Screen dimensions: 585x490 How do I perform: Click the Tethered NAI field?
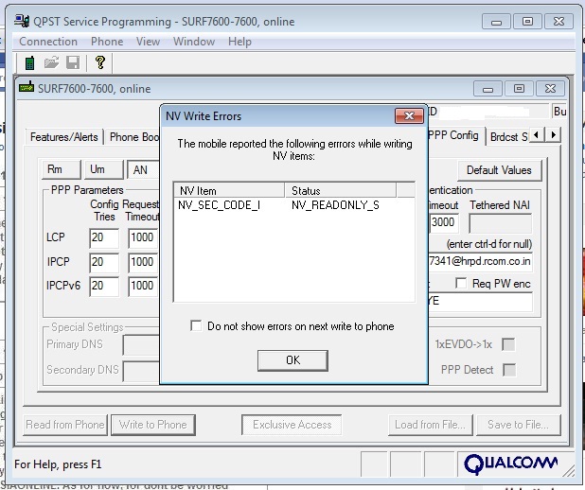click(x=501, y=223)
